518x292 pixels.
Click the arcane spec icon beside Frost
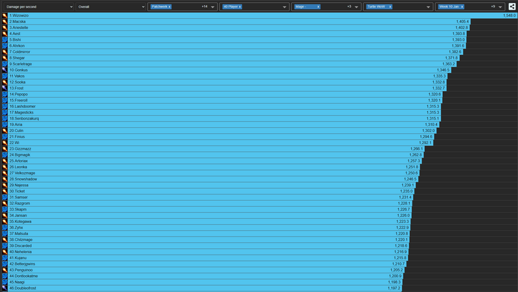pyautogui.click(x=4, y=88)
